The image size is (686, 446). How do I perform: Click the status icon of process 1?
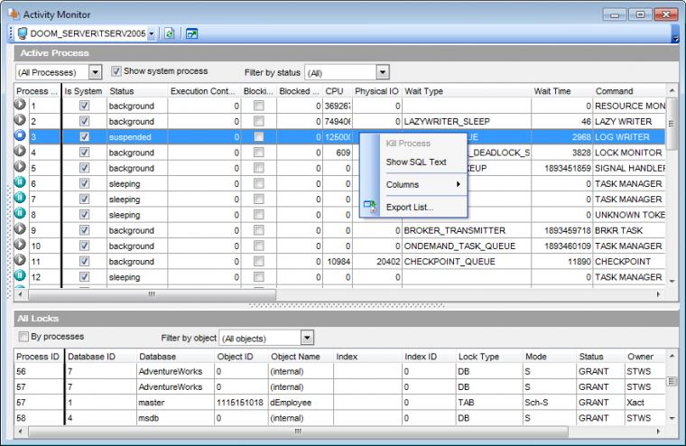tap(22, 106)
